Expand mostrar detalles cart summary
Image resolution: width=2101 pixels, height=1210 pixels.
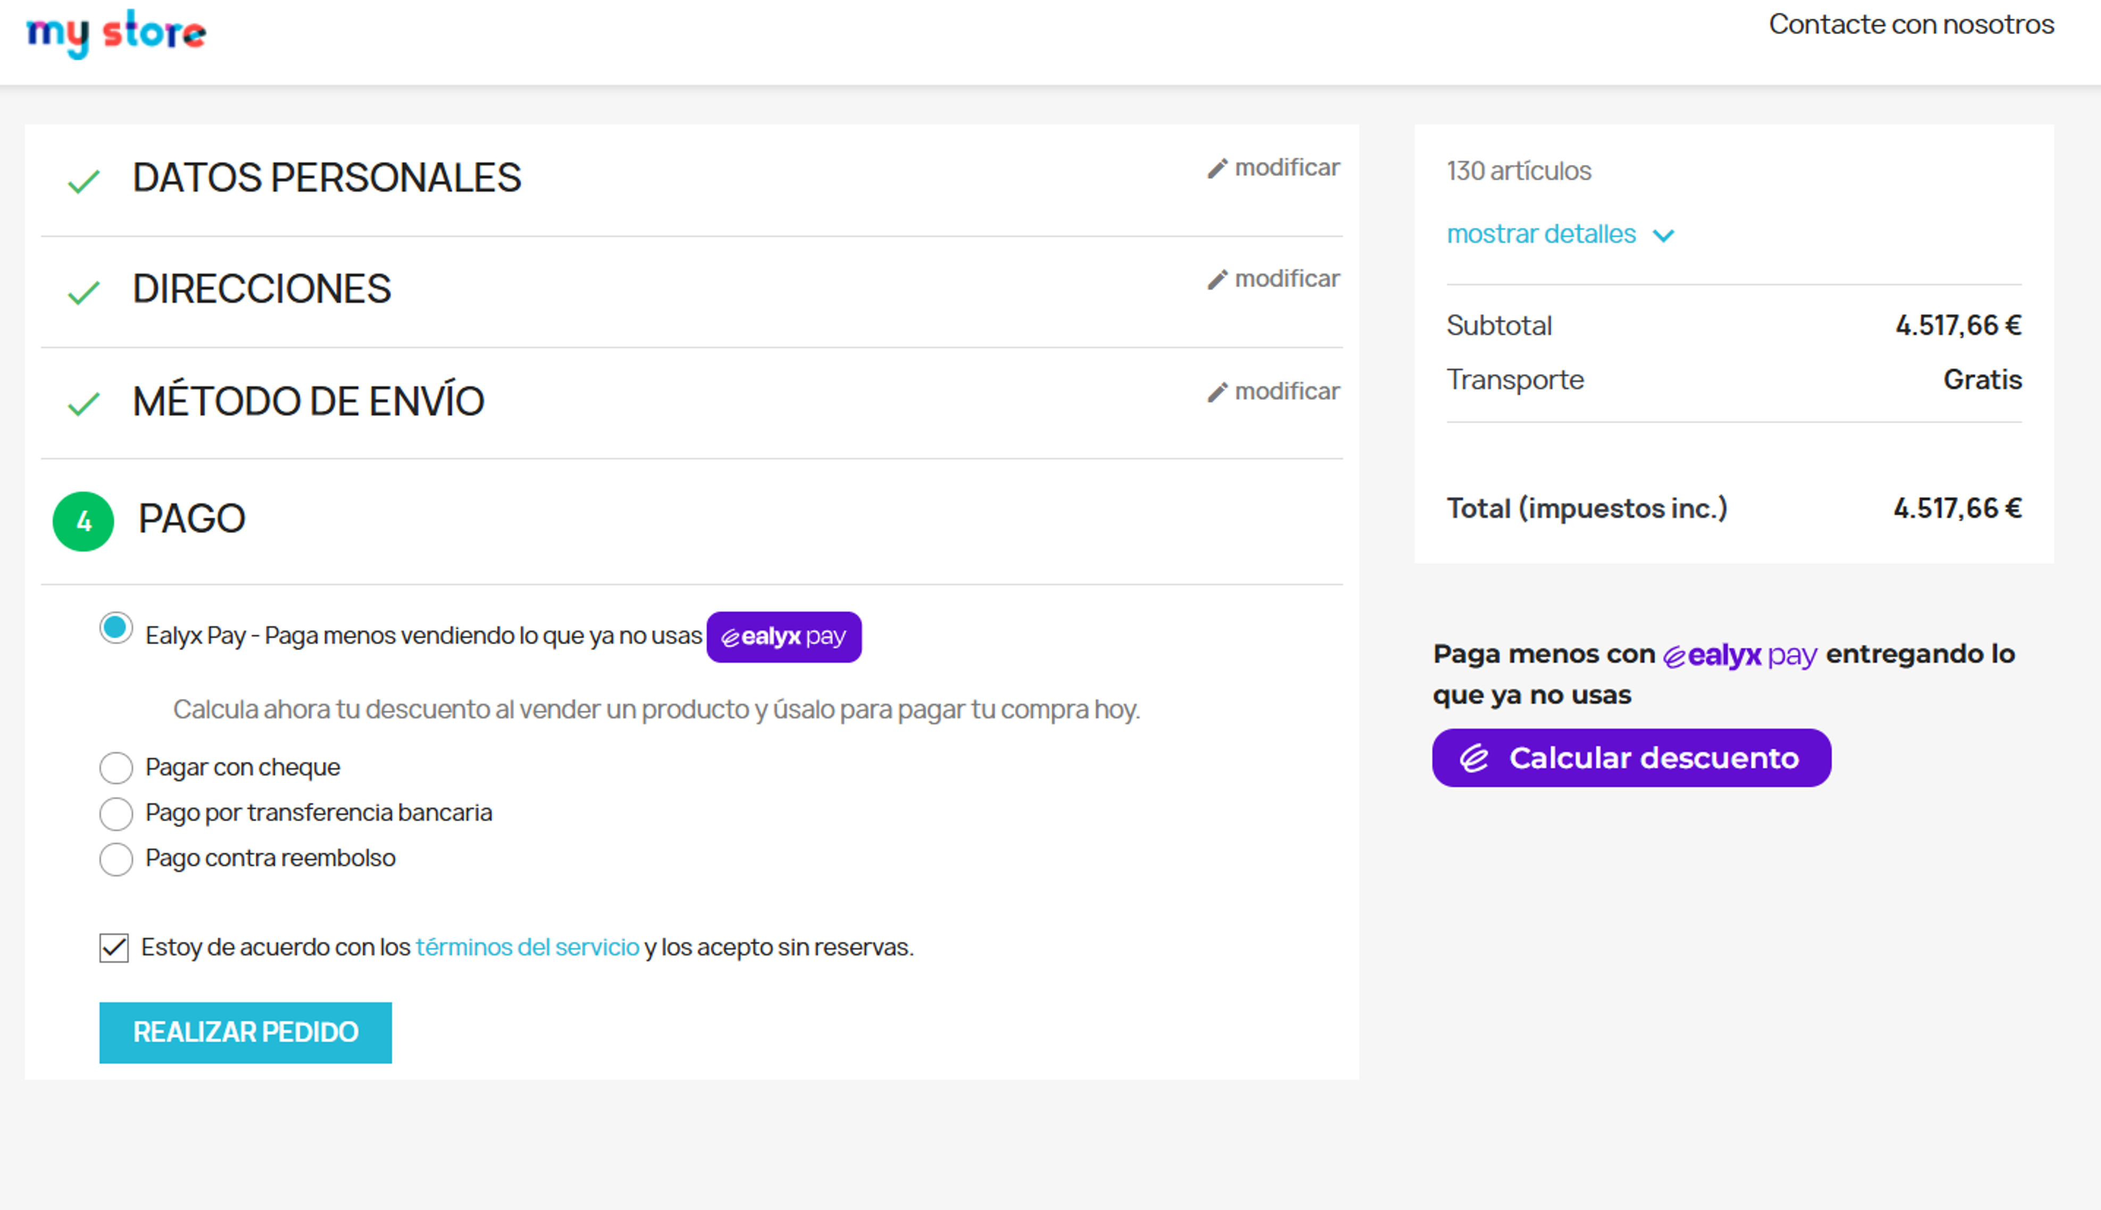pyautogui.click(x=1541, y=235)
